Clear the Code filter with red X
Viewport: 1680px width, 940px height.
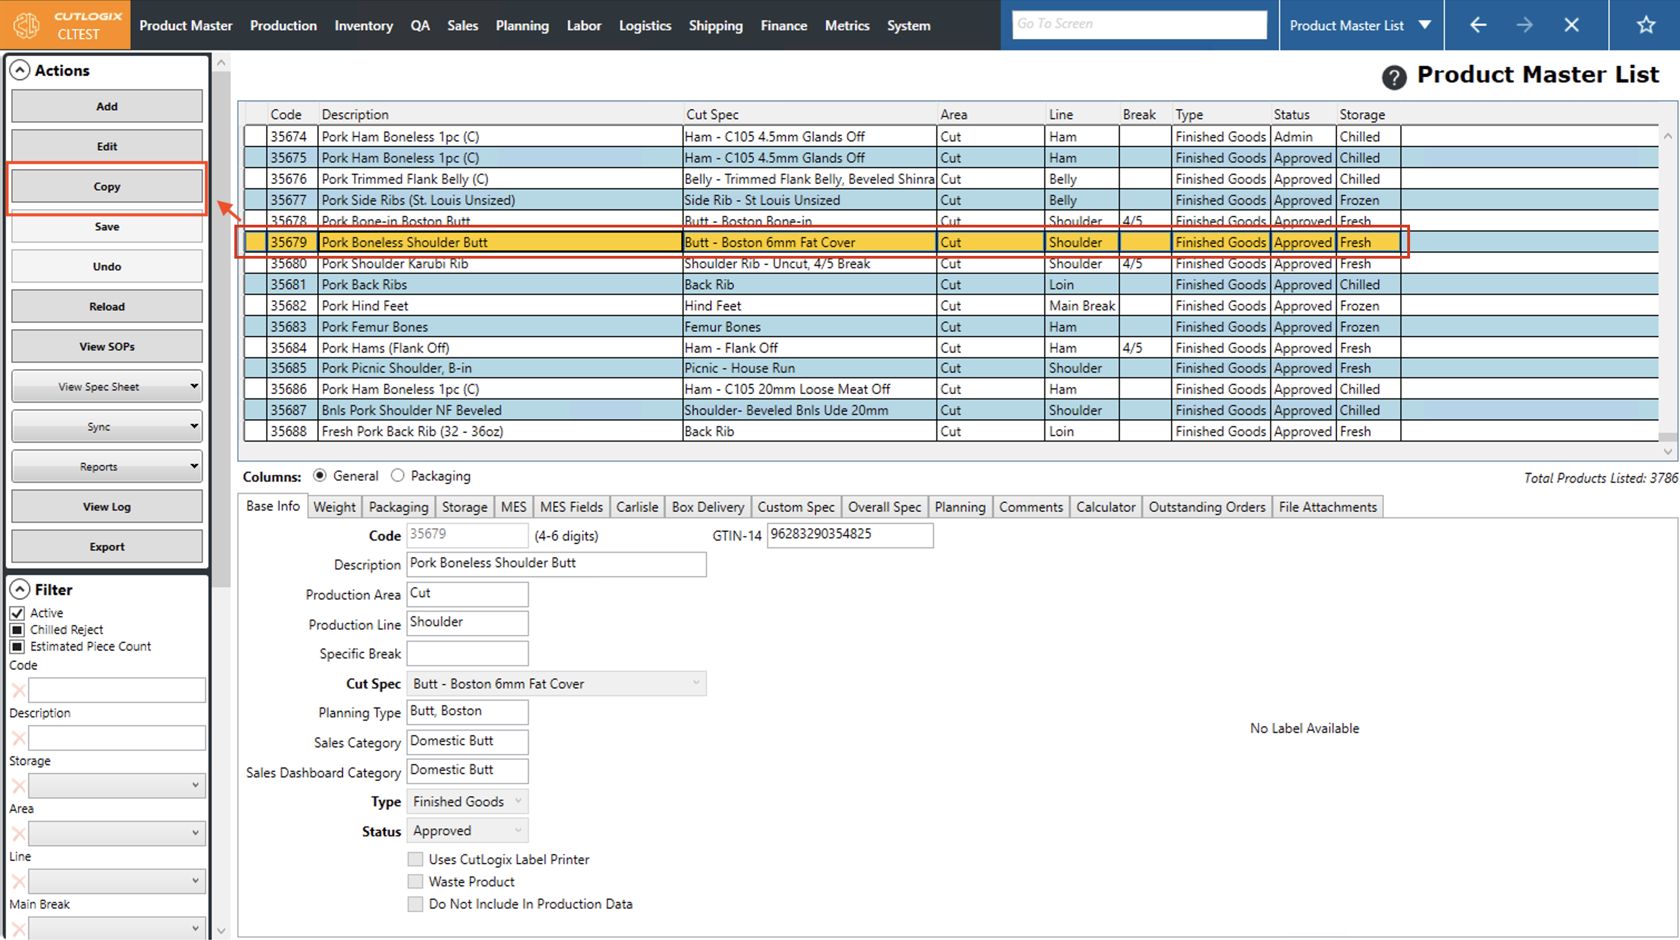(x=18, y=690)
